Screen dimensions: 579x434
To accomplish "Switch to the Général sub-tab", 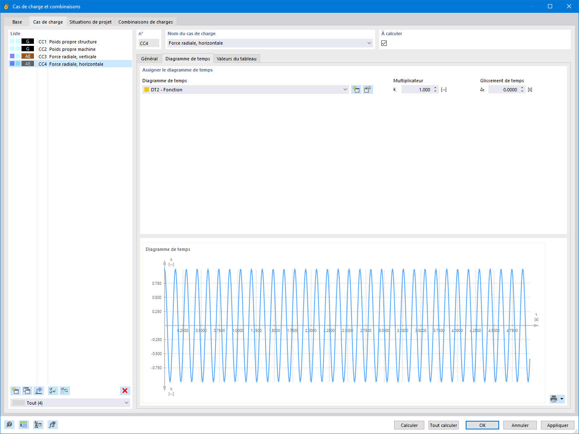I will coord(149,59).
